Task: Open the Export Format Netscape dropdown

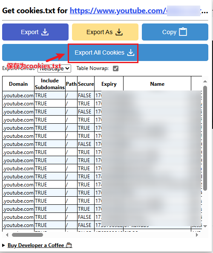Action: [54, 68]
